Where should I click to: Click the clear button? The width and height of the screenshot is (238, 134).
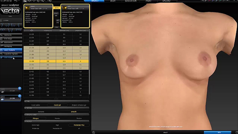(x=57, y=27)
